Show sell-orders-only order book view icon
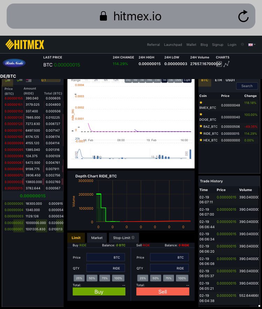This screenshot has height=309, width=262. tap(29, 80)
